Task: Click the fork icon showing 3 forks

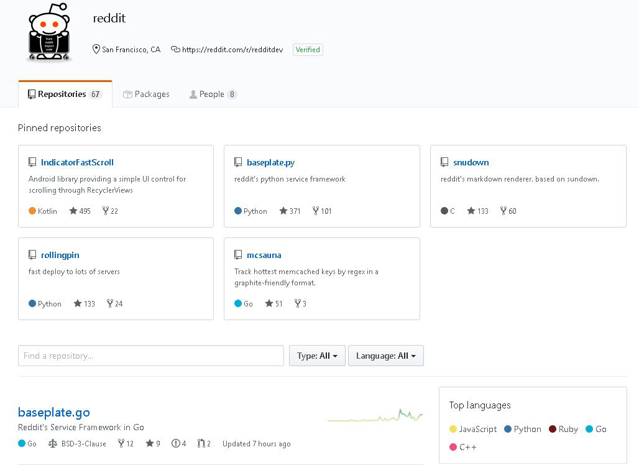Action: [298, 303]
